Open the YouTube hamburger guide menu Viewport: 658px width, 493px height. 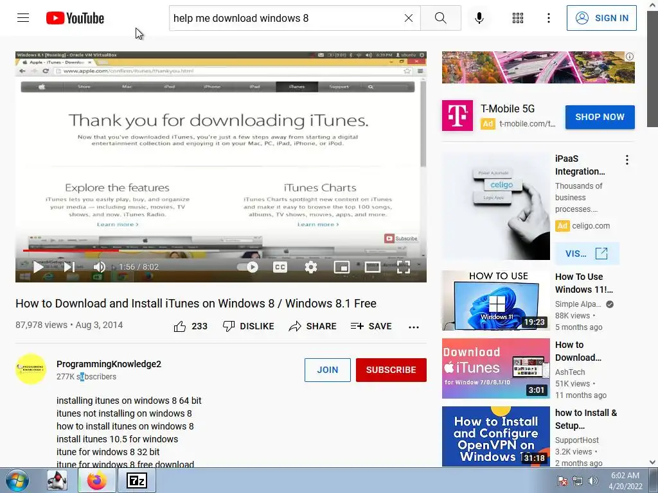[23, 17]
